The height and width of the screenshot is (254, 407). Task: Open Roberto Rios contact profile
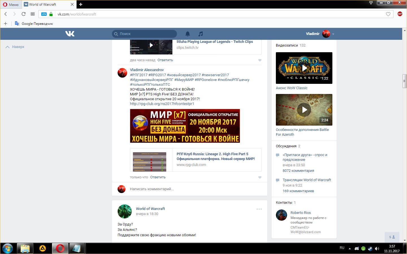point(300,213)
